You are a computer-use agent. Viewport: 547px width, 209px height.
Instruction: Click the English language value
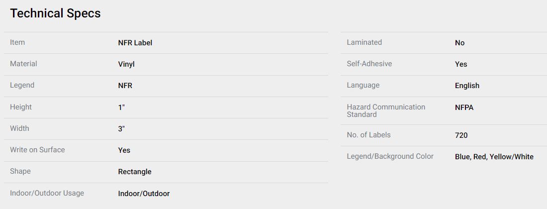coord(467,86)
